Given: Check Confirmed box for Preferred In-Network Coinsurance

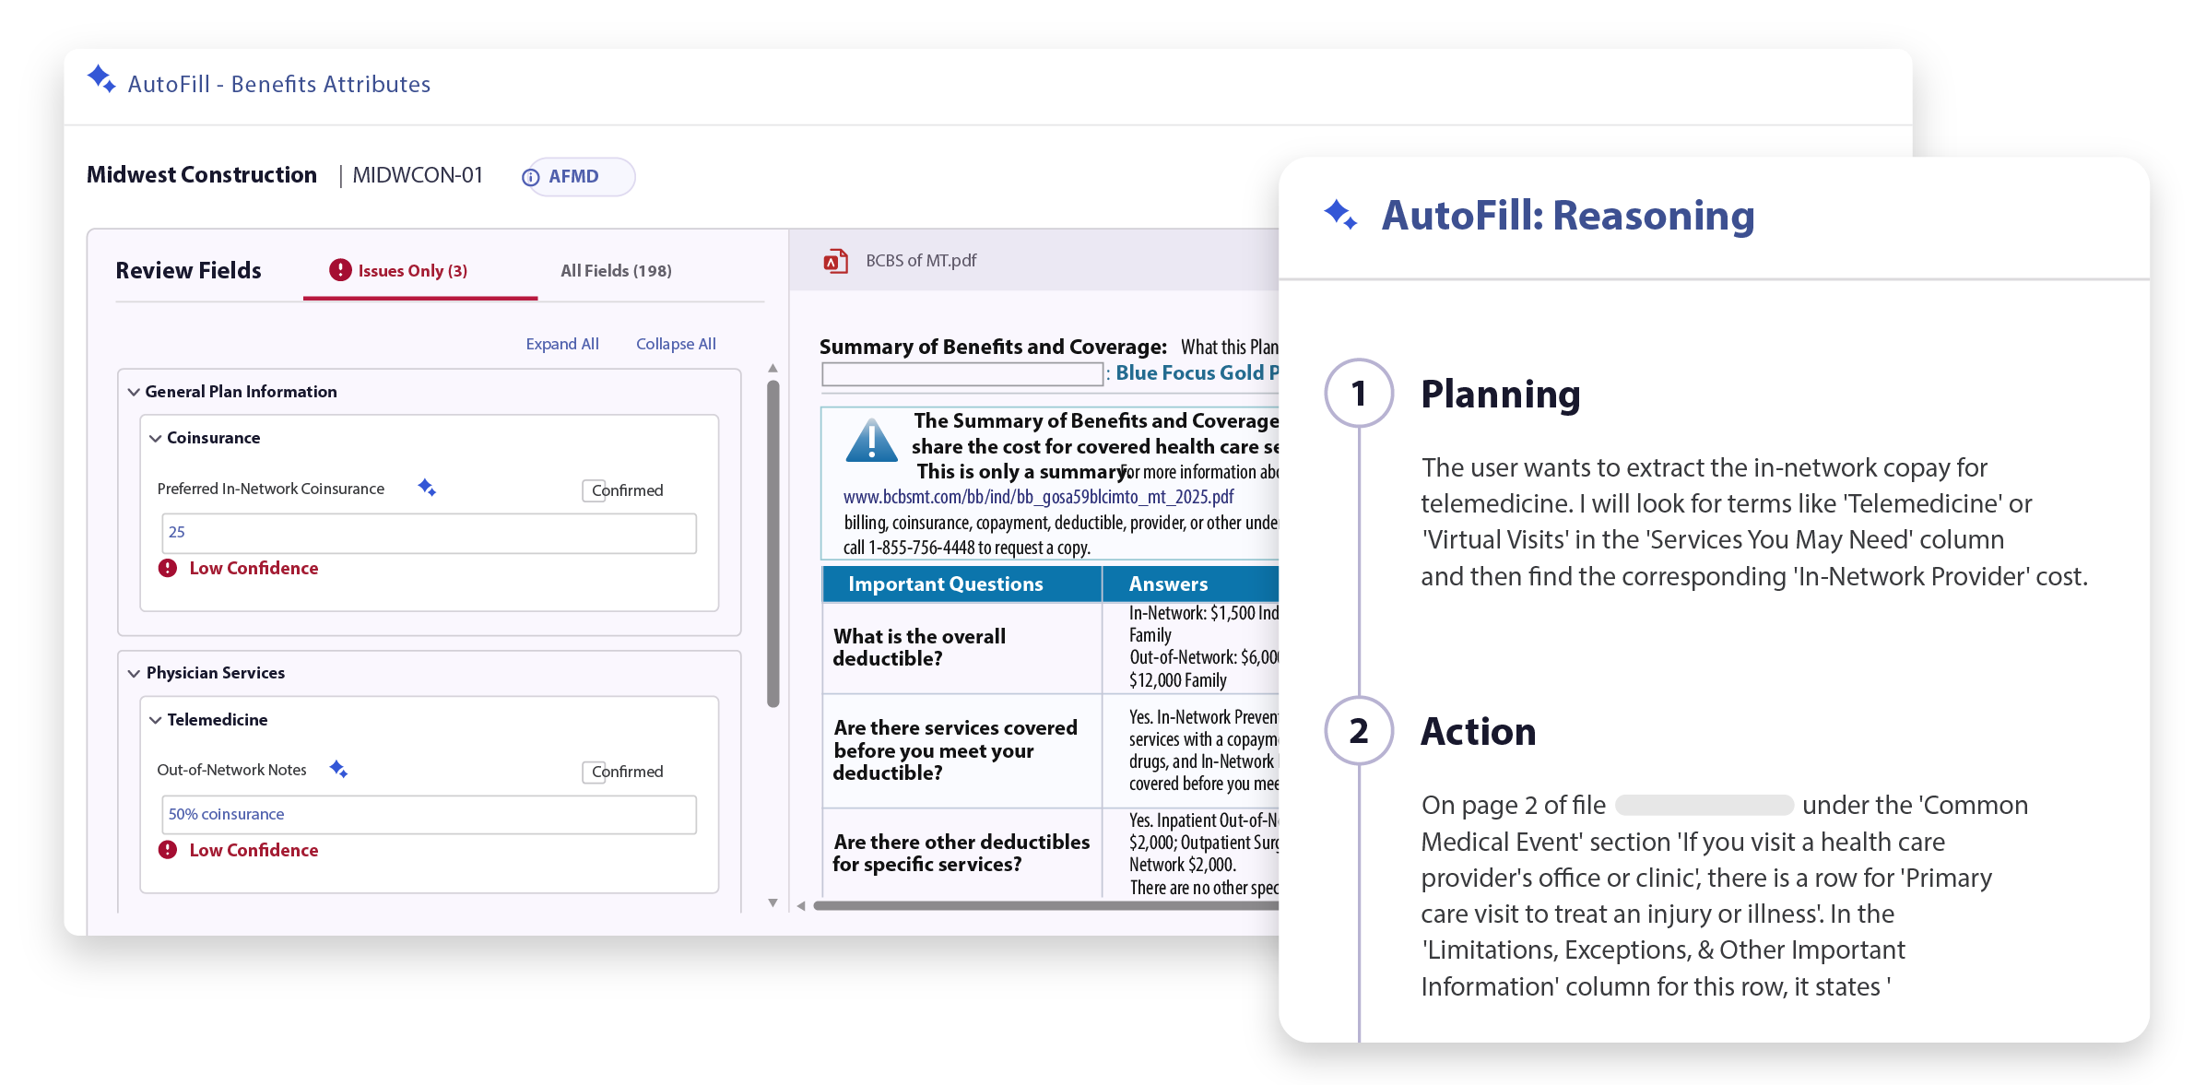Looking at the screenshot, I should click(593, 490).
